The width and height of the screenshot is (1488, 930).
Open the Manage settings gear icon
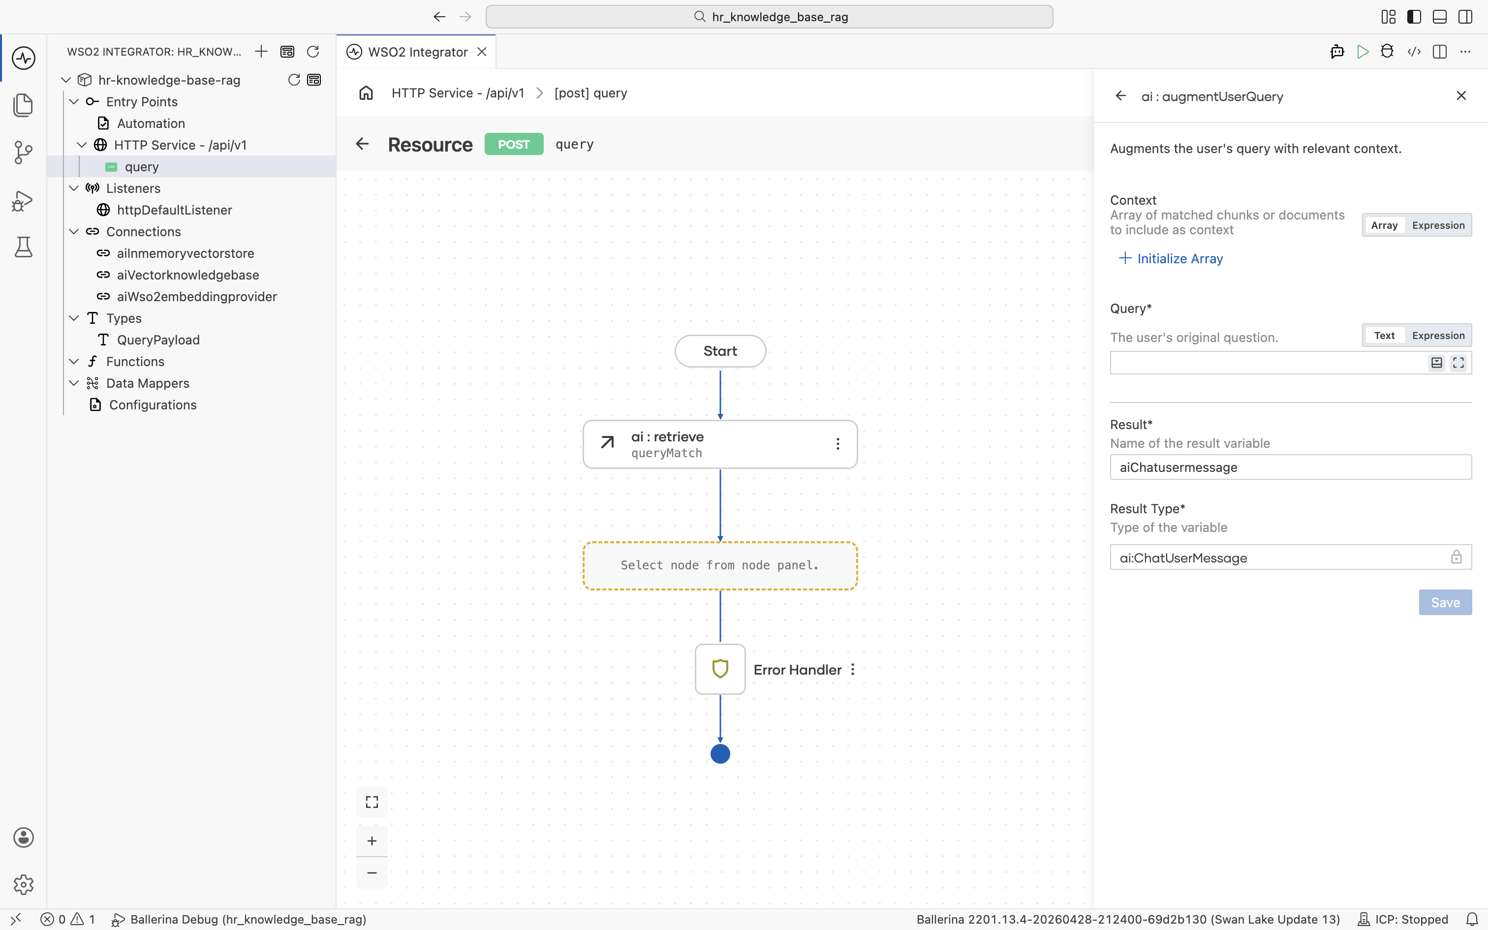[23, 885]
